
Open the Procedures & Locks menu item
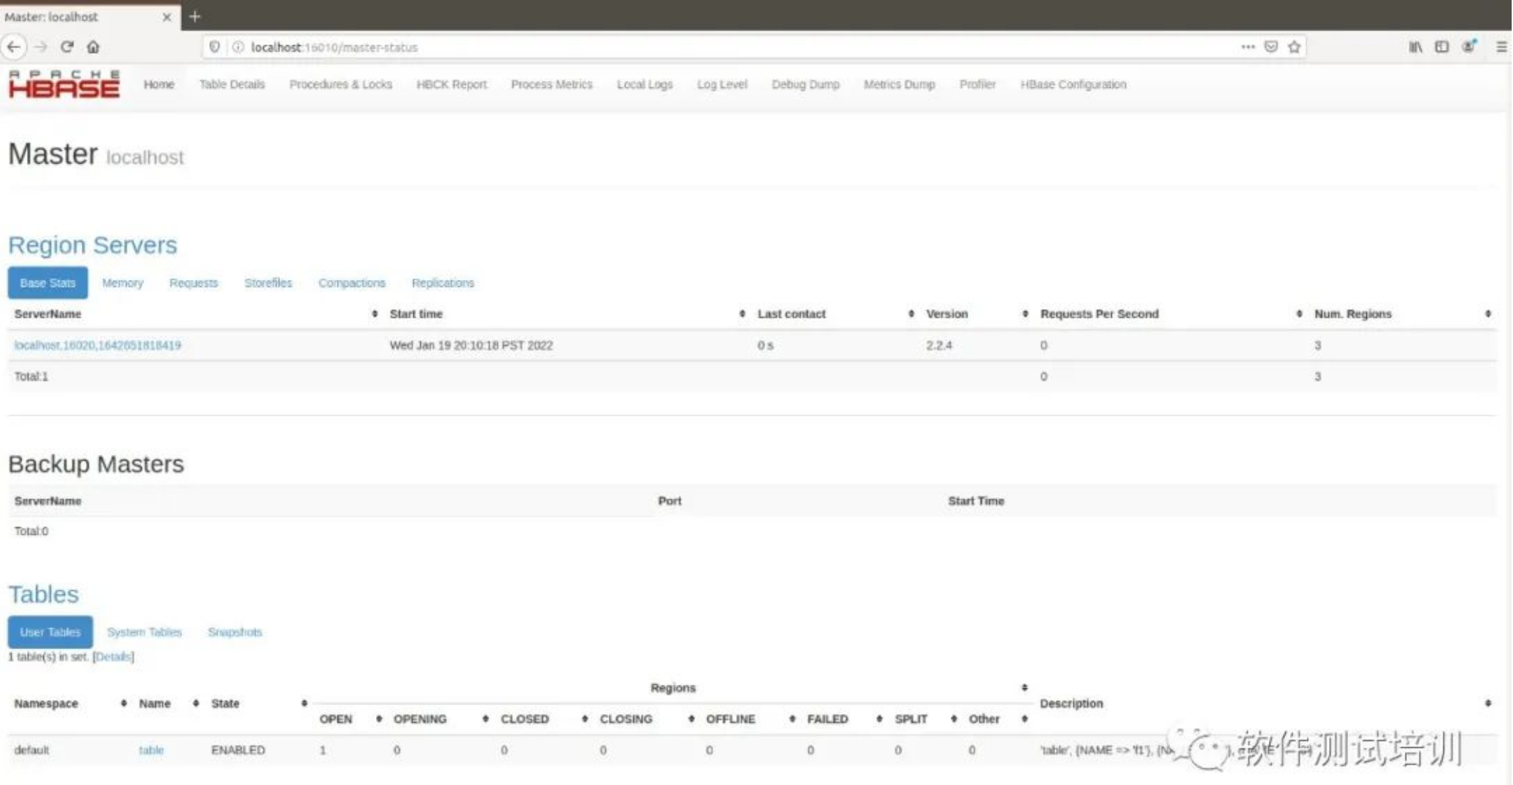(x=340, y=84)
